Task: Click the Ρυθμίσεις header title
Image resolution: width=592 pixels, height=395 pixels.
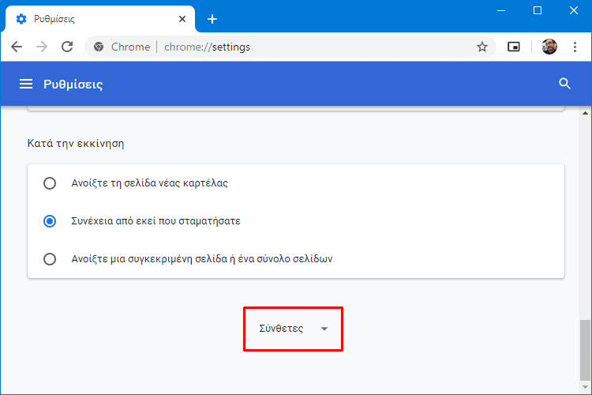Action: (x=73, y=84)
